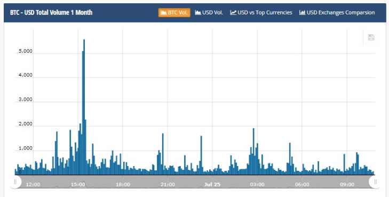
Task: Click the area chart icon beside BTC Vol.
Action: [163, 13]
